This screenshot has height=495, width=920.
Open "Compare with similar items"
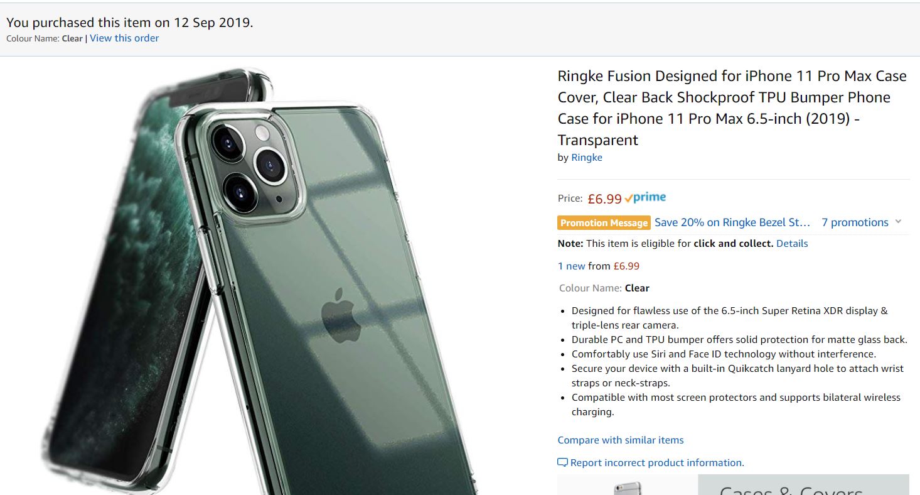tap(621, 440)
